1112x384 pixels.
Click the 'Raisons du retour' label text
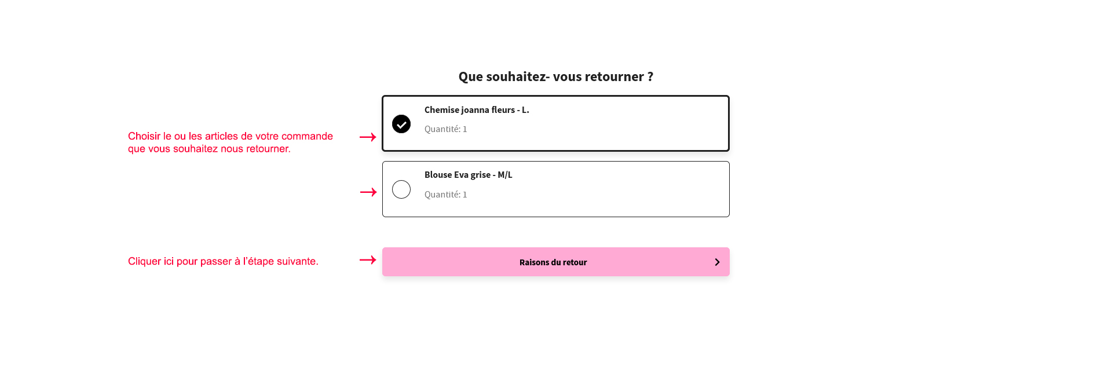tap(553, 262)
